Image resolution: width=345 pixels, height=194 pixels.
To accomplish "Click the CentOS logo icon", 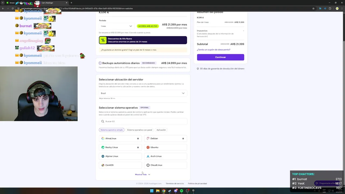I will coord(103,165).
